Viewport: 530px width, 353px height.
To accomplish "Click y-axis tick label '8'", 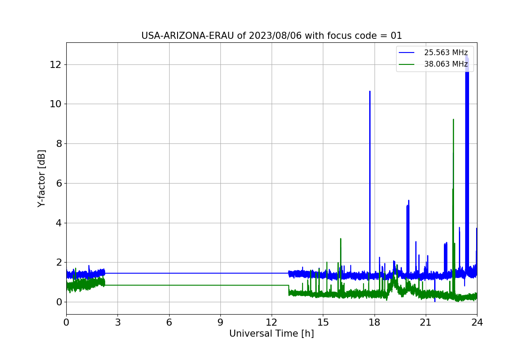I will pos(59,144).
